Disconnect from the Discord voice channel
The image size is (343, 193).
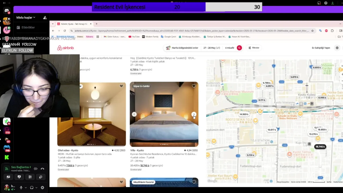pyautogui.click(x=42, y=169)
